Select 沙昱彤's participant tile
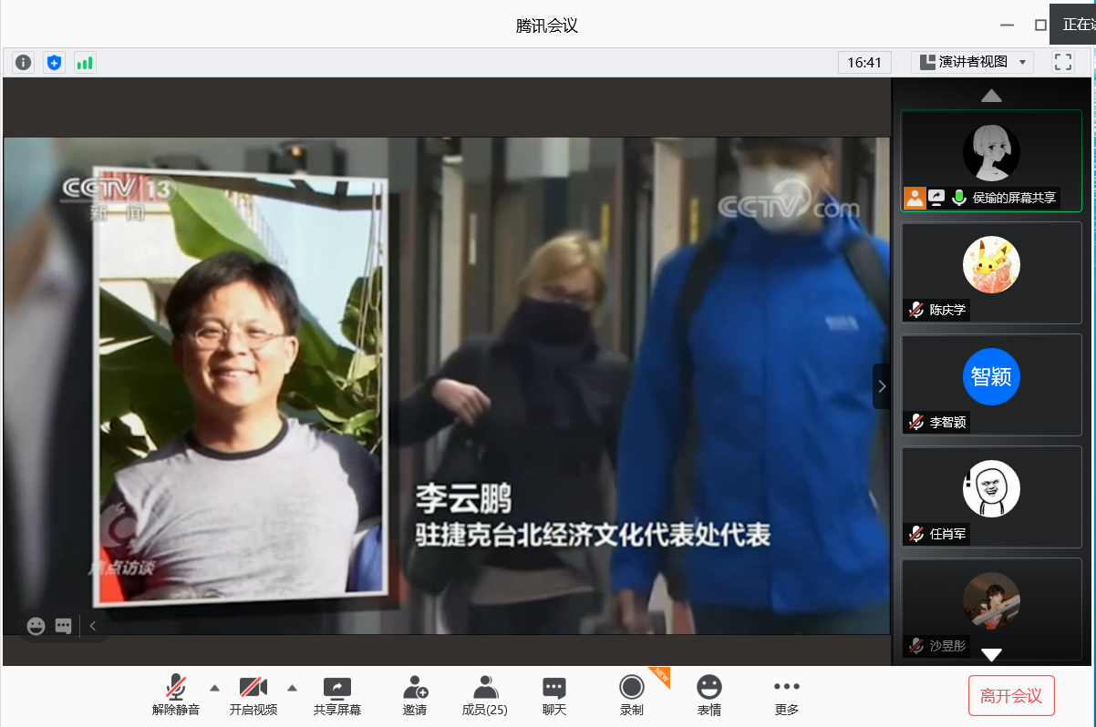Image resolution: width=1096 pixels, height=727 pixels. point(991,609)
